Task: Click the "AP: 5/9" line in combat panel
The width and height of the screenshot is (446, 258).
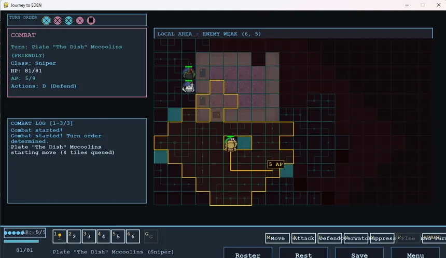Action: point(23,78)
